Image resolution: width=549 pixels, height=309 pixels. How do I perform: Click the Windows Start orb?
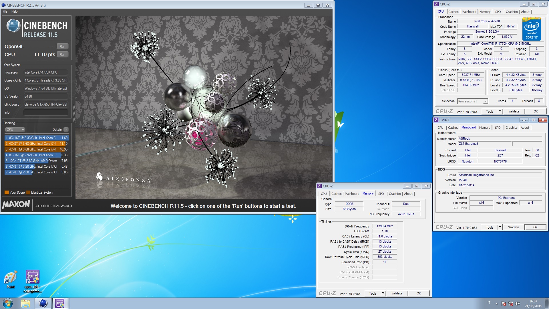8,303
